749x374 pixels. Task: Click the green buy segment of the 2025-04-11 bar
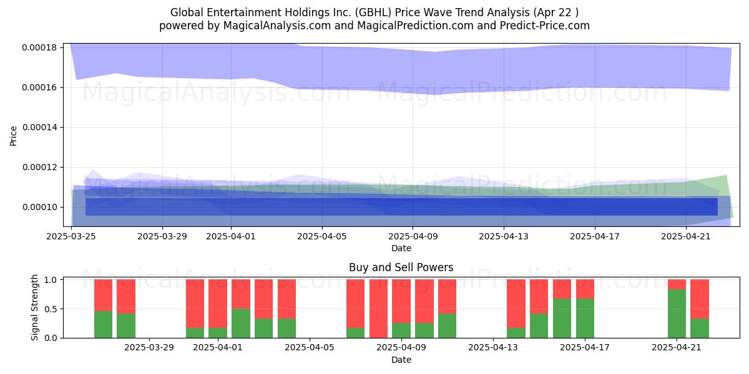[x=447, y=325]
